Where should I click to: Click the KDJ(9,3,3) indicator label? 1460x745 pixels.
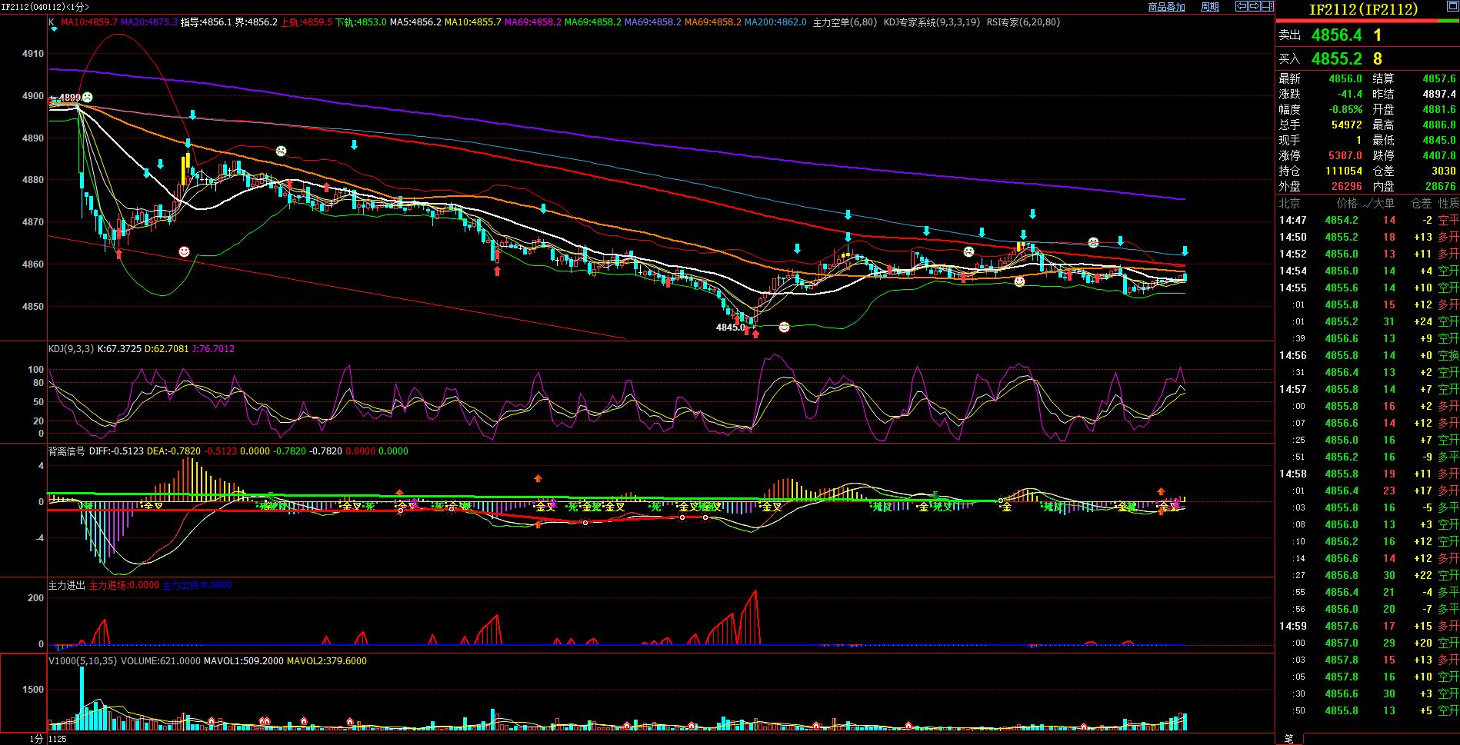[x=71, y=349]
